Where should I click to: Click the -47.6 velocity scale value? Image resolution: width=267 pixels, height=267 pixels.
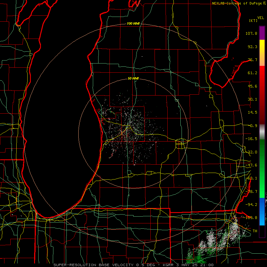click(x=251, y=165)
